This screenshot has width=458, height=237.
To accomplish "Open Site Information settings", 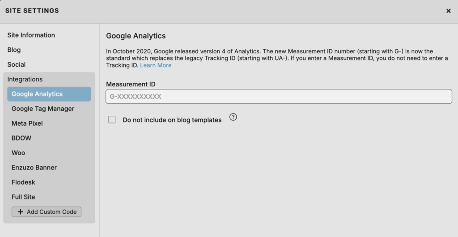I will coord(31,35).
